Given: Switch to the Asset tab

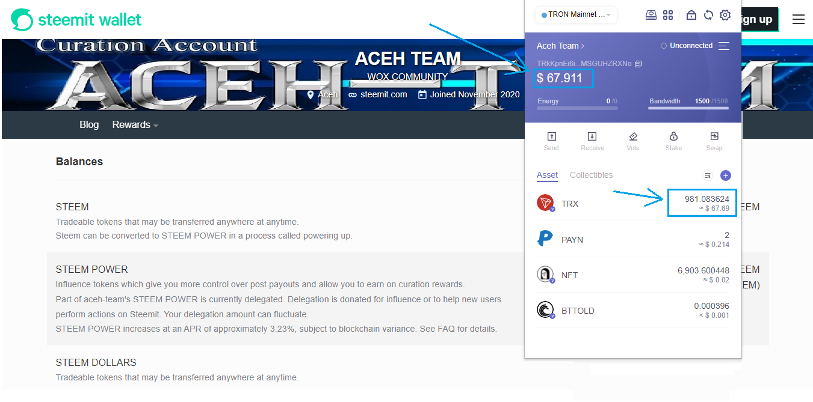Looking at the screenshot, I should click(x=547, y=175).
